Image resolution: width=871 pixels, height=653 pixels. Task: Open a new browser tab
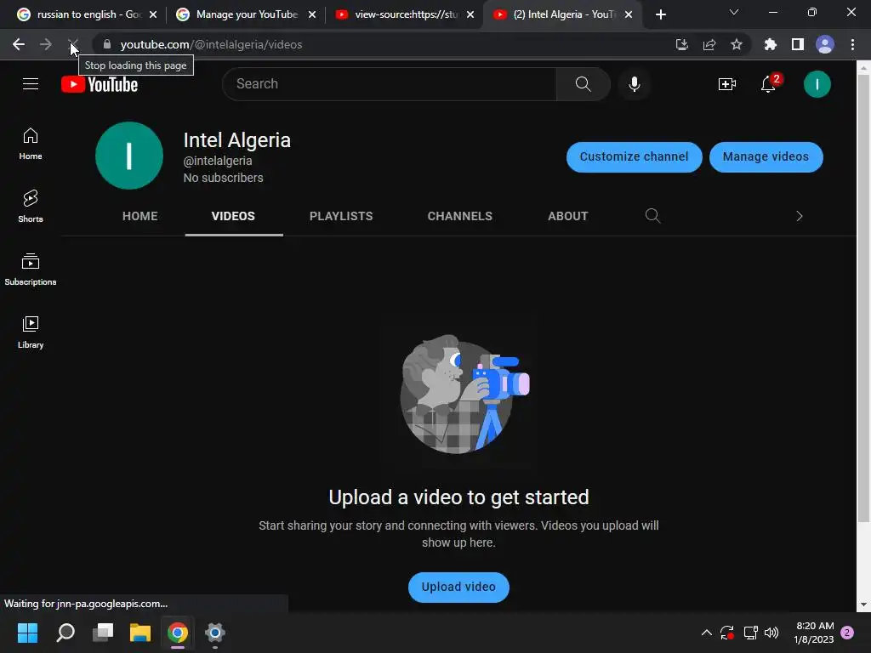(x=660, y=14)
